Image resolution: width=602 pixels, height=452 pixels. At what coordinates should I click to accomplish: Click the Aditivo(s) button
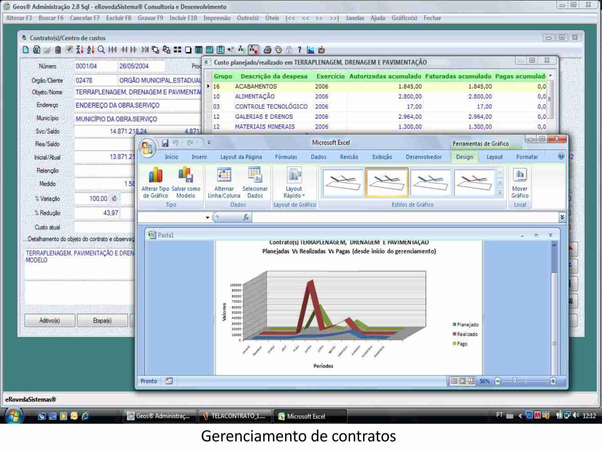point(50,321)
